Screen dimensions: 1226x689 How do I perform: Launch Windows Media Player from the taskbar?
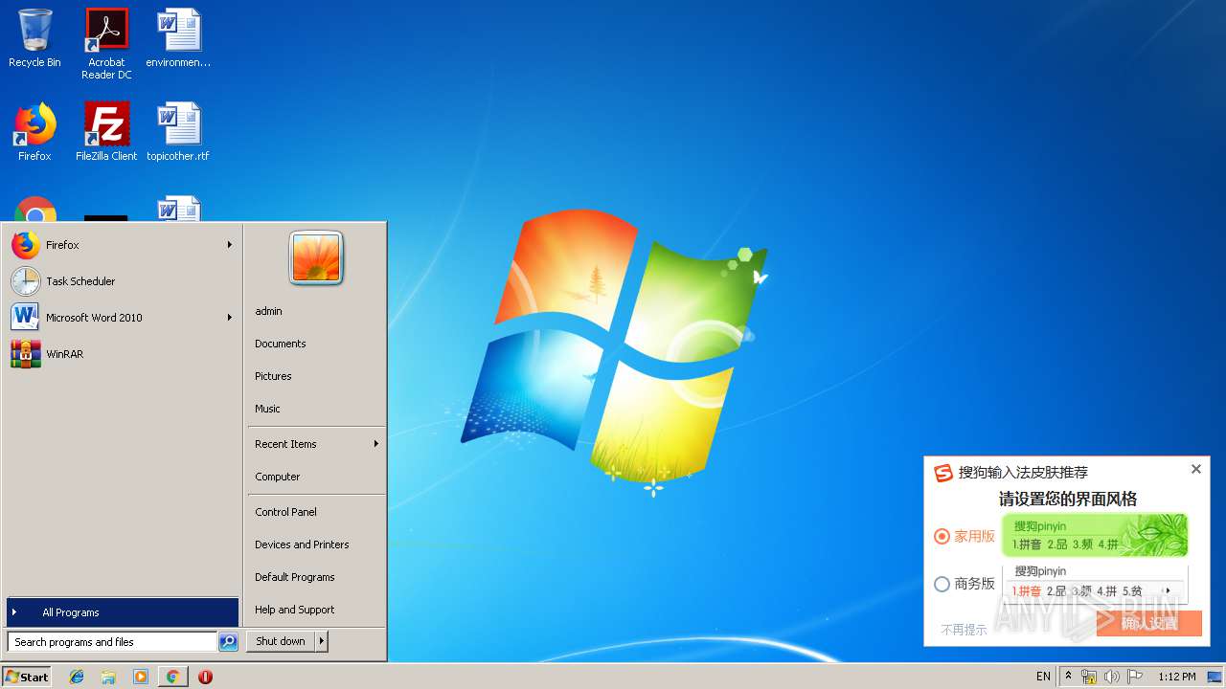141,677
